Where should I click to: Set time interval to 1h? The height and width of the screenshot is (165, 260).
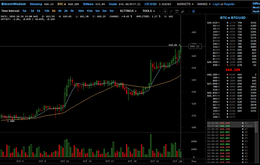coord(72,11)
